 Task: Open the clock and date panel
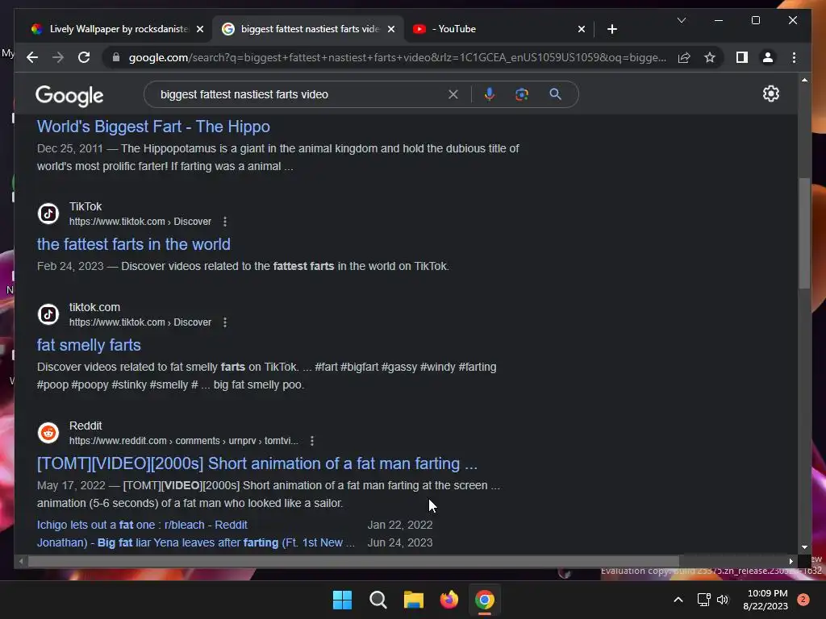click(766, 600)
